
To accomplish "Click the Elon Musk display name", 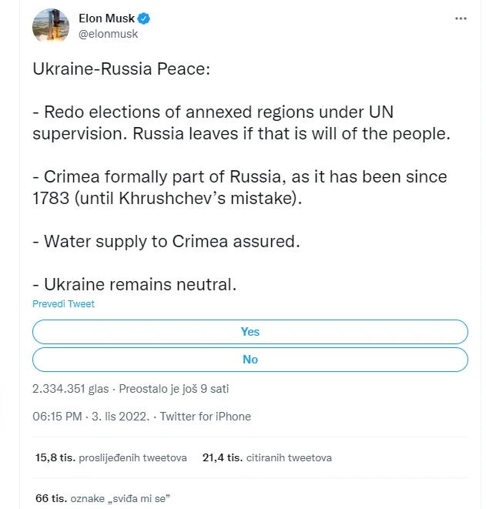I will coord(106,18).
